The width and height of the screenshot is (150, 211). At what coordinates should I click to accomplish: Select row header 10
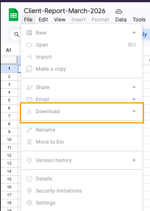9,140
